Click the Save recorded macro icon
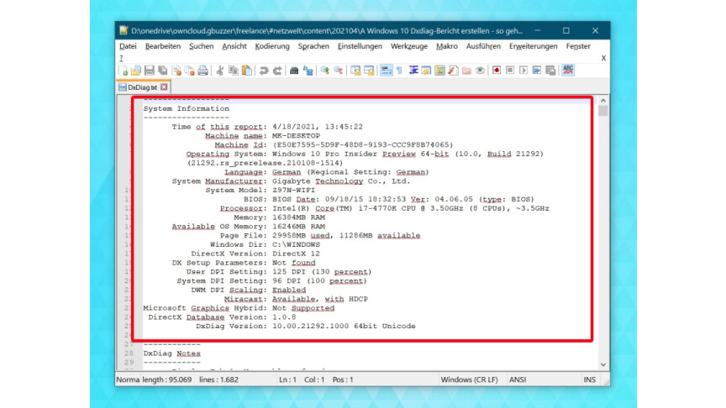 [550, 71]
